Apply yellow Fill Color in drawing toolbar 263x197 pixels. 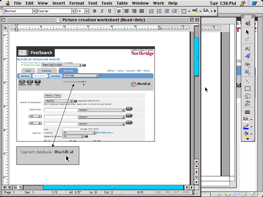[246, 134]
